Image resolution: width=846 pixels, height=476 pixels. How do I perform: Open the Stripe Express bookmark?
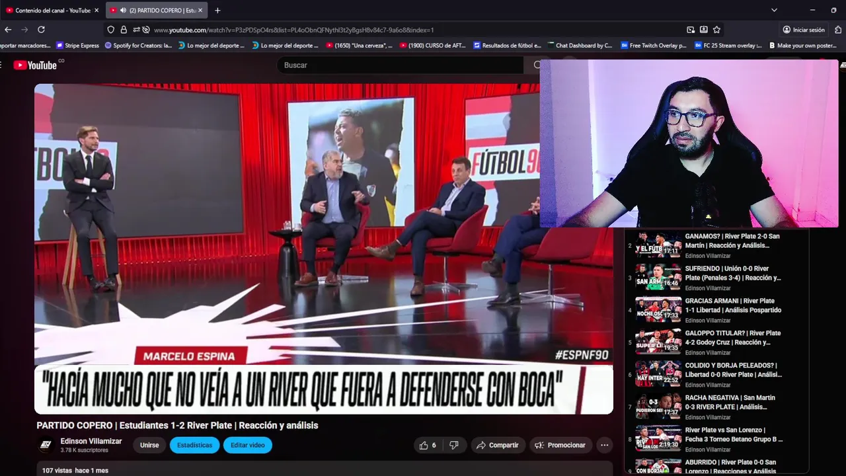coord(77,46)
